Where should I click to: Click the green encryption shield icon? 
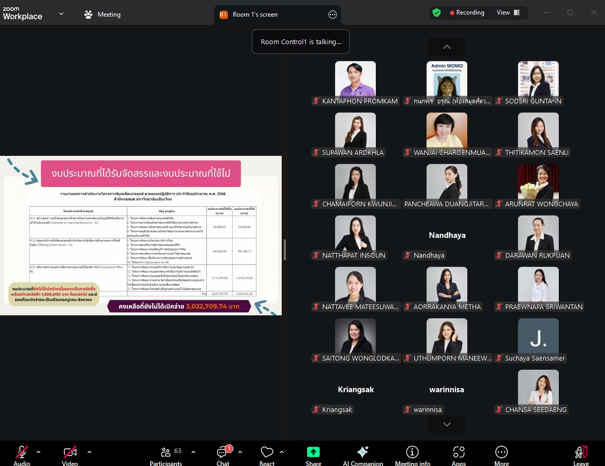[x=437, y=13]
